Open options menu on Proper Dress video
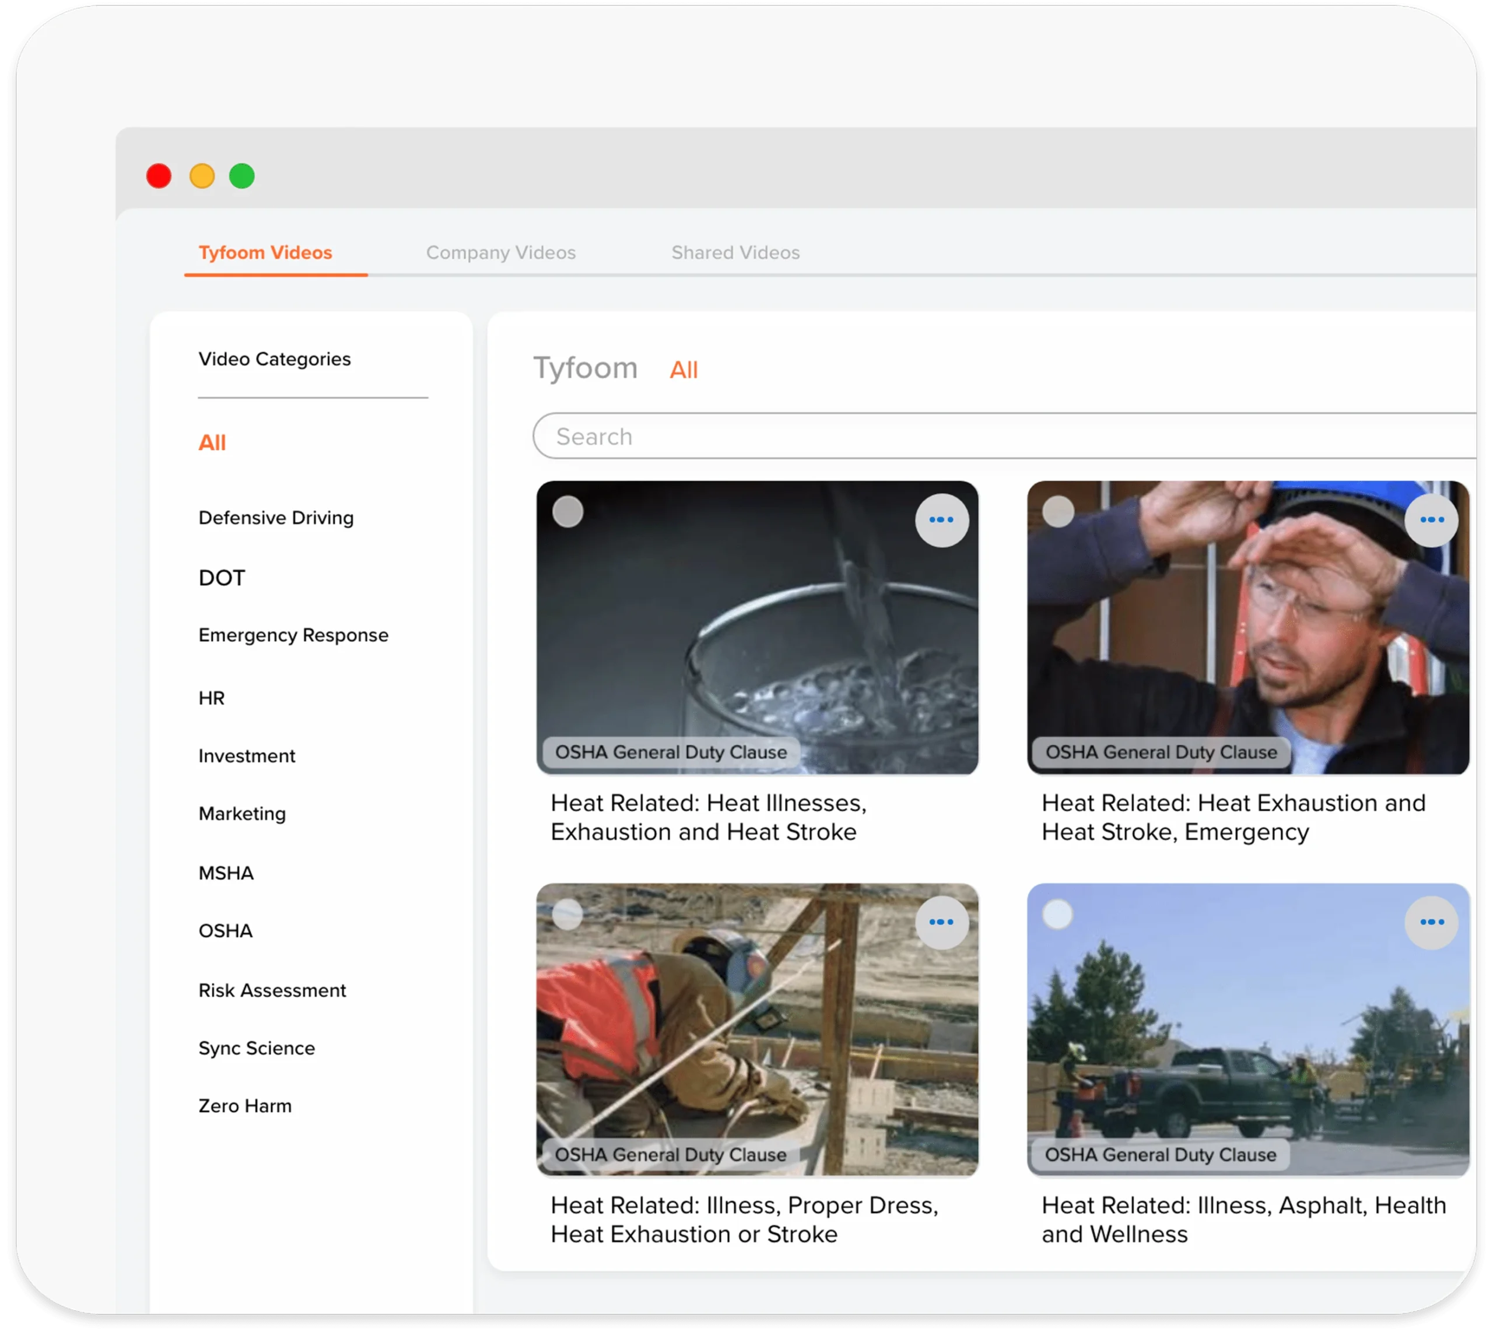The width and height of the screenshot is (1493, 1336). [941, 923]
